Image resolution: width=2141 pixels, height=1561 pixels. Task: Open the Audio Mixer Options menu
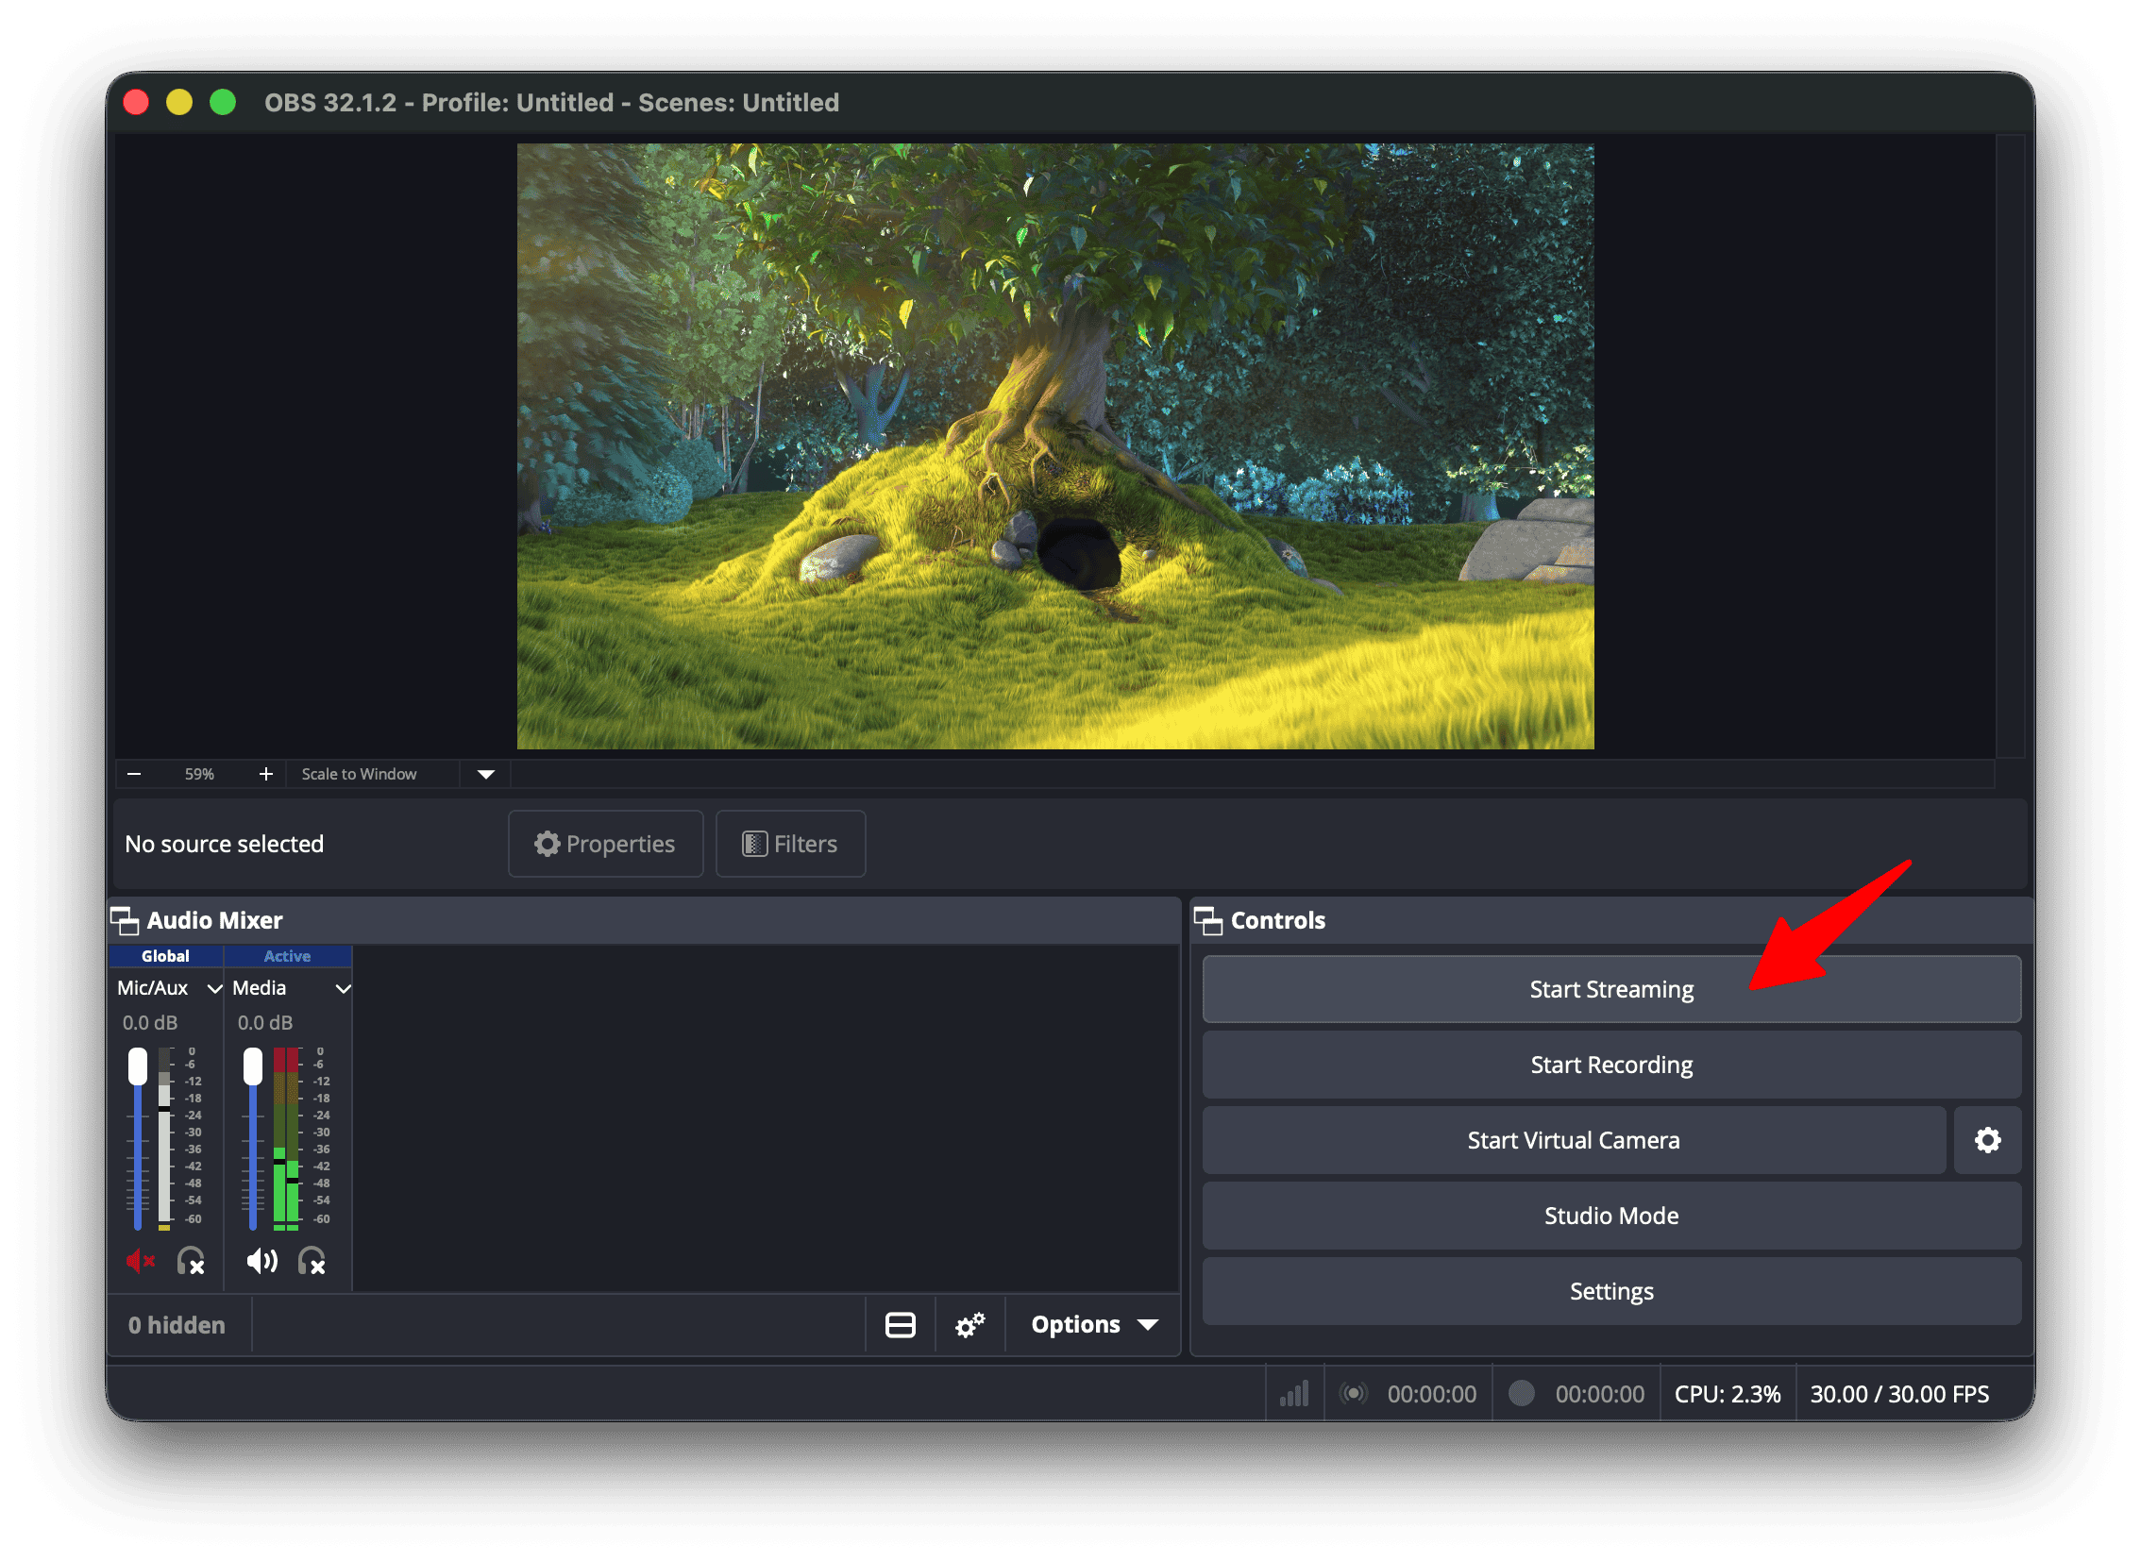pos(1094,1325)
